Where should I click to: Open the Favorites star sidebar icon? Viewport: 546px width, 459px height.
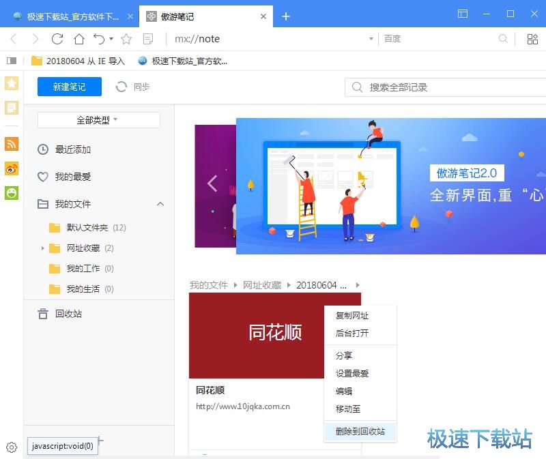point(12,83)
